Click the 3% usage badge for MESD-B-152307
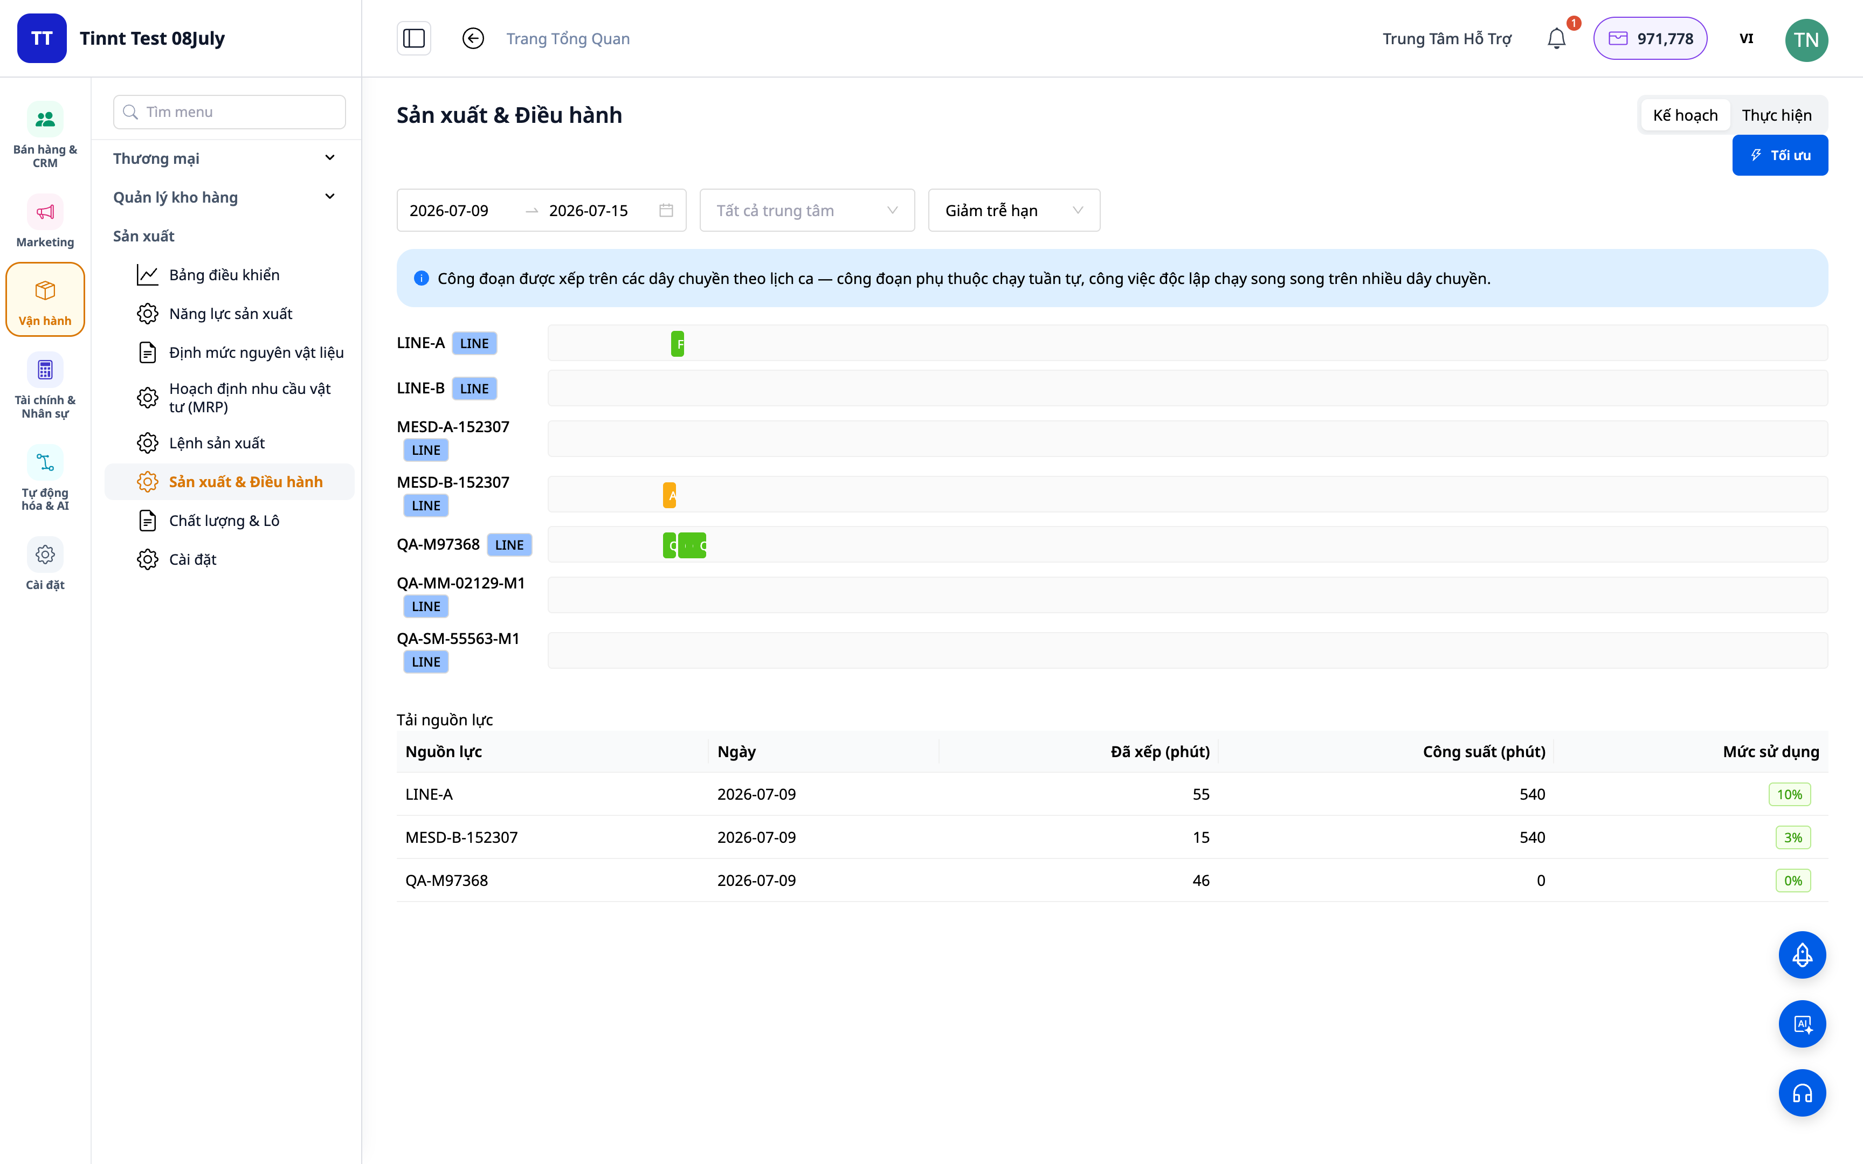Image resolution: width=1863 pixels, height=1164 pixels. pos(1793,837)
